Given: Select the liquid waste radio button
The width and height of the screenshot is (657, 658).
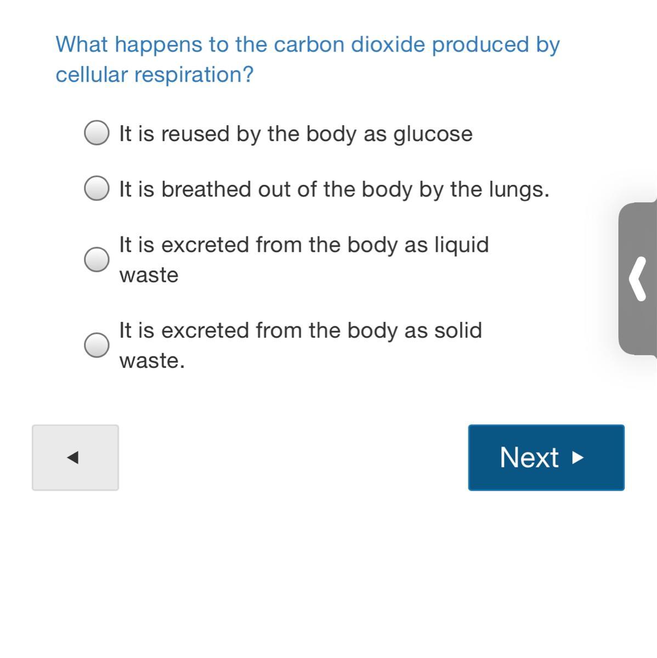Looking at the screenshot, I should (97, 259).
